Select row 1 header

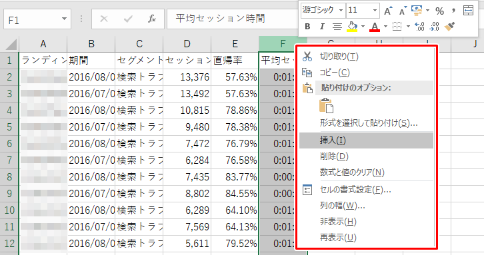(9, 60)
